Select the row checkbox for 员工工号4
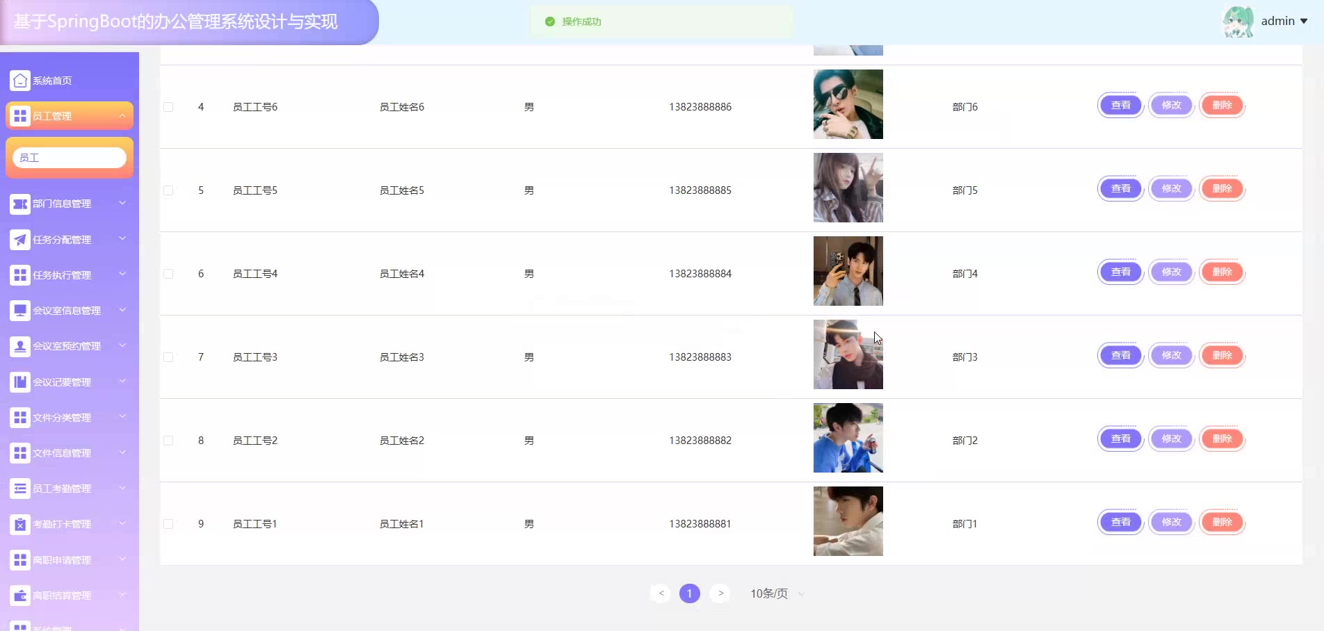This screenshot has height=631, width=1324. pos(168,274)
